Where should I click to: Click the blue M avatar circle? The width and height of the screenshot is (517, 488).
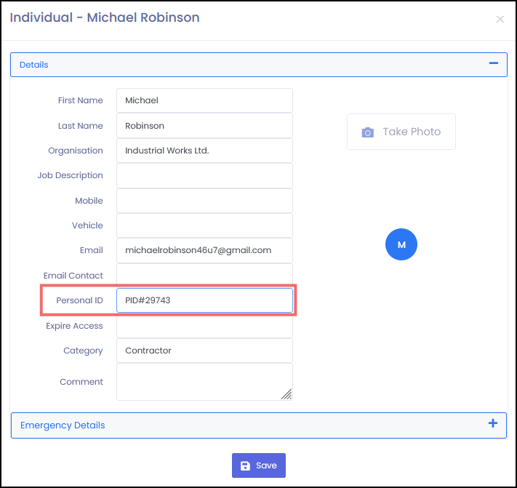[401, 244]
